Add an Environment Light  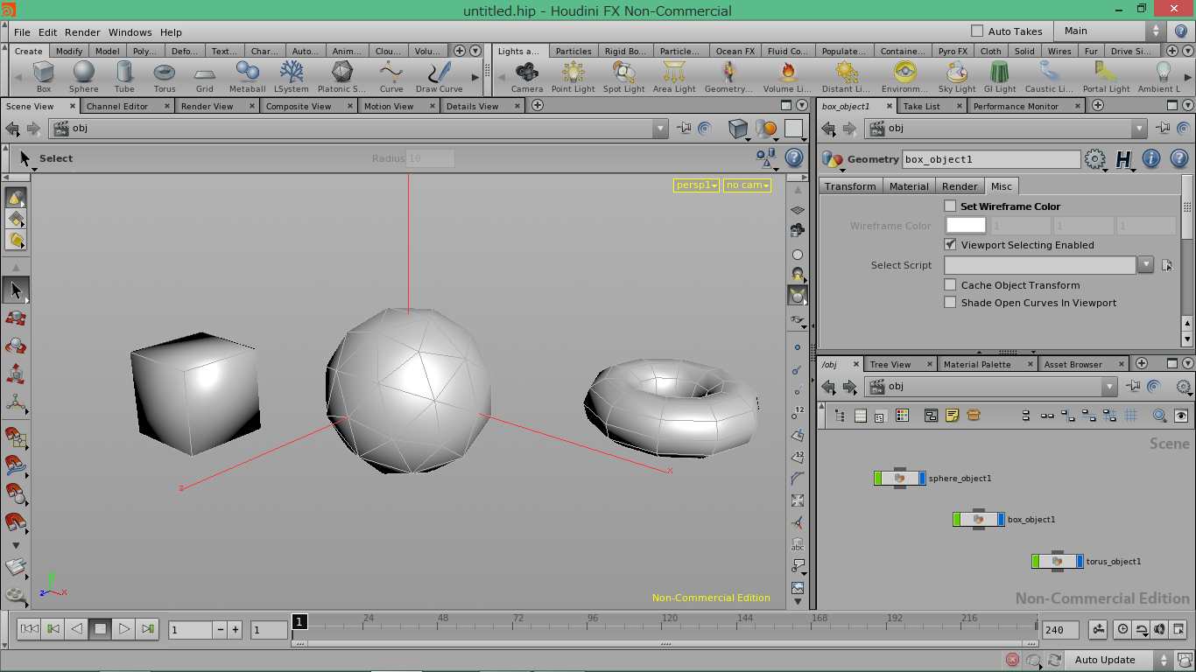click(905, 76)
